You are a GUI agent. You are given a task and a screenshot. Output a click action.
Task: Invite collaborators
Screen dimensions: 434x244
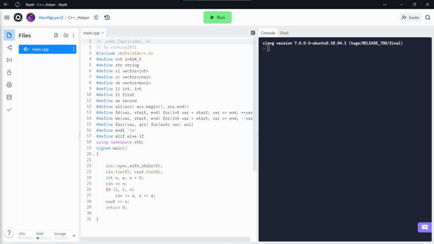[x=410, y=17]
